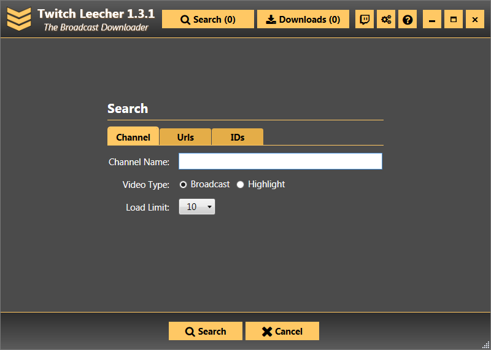Focus the Channel Name text field
491x350 pixels.
280,161
